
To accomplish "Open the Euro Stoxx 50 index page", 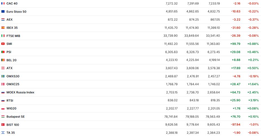I will (16, 12).
